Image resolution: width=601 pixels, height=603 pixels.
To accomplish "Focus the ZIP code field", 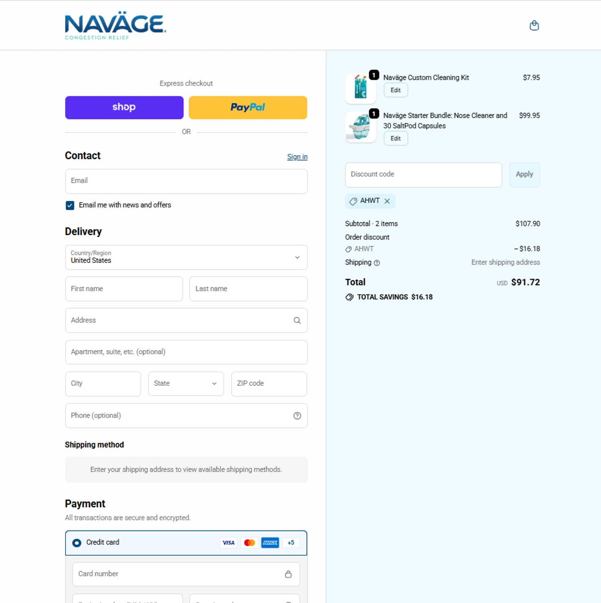I will click(269, 384).
